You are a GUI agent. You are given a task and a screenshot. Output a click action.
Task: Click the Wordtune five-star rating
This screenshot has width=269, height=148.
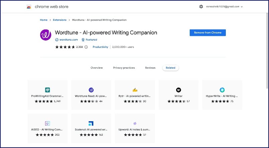[x=65, y=47]
